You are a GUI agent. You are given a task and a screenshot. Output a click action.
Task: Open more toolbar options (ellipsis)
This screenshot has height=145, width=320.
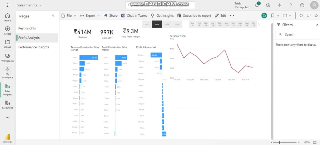point(232,15)
